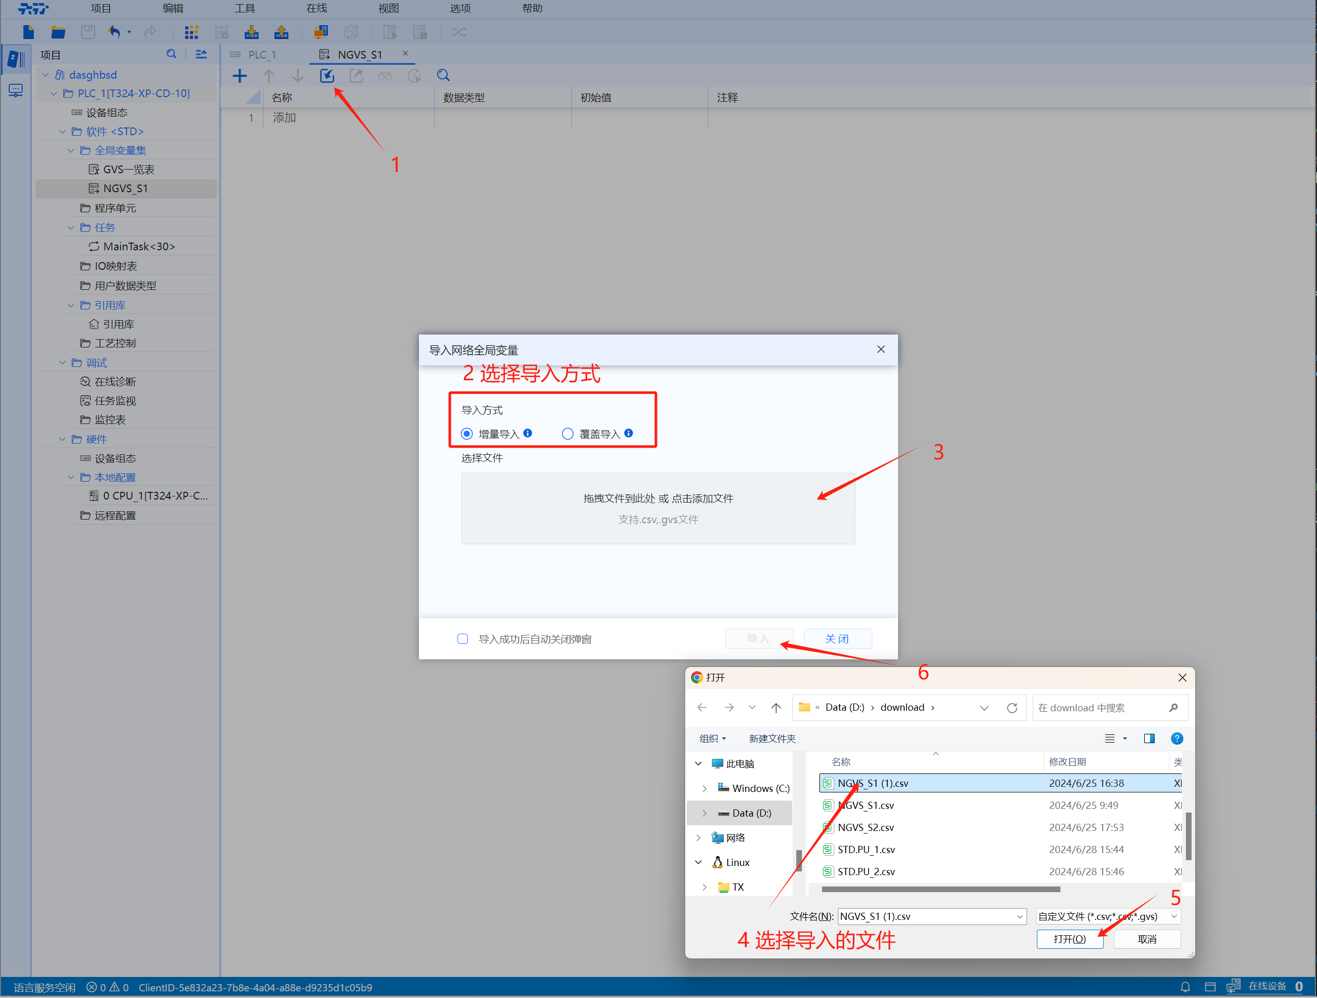This screenshot has height=998, width=1317.
Task: Click the notification bell in status bar
Action: tap(1185, 987)
